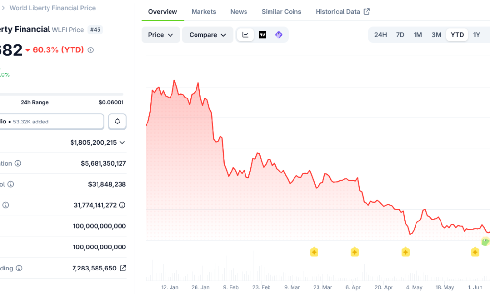Click the $0.06001 range value

click(x=111, y=102)
